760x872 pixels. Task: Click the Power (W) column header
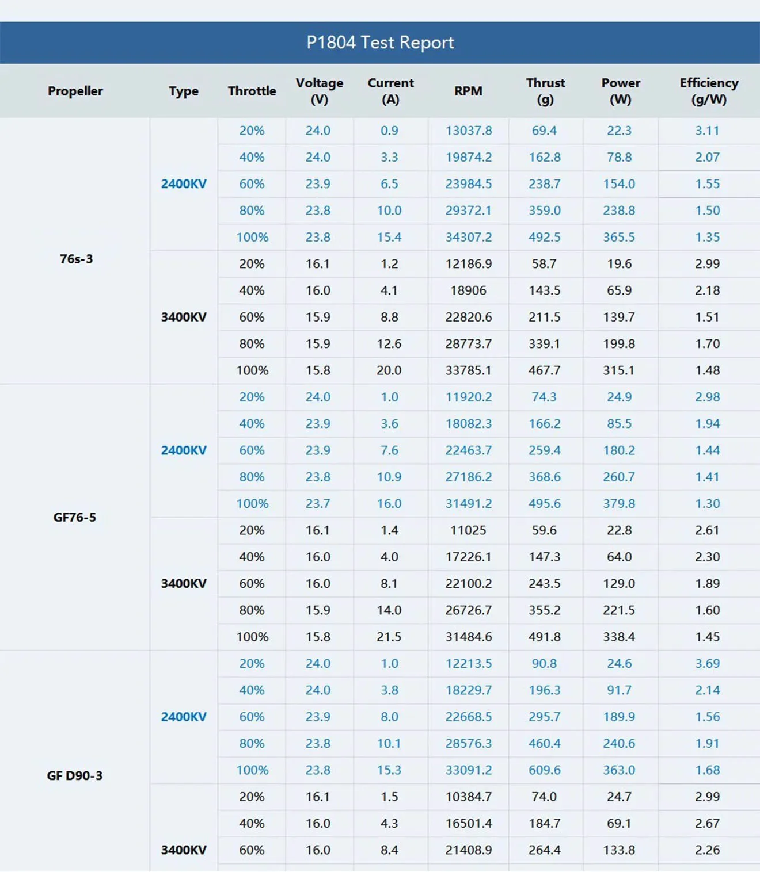(621, 91)
